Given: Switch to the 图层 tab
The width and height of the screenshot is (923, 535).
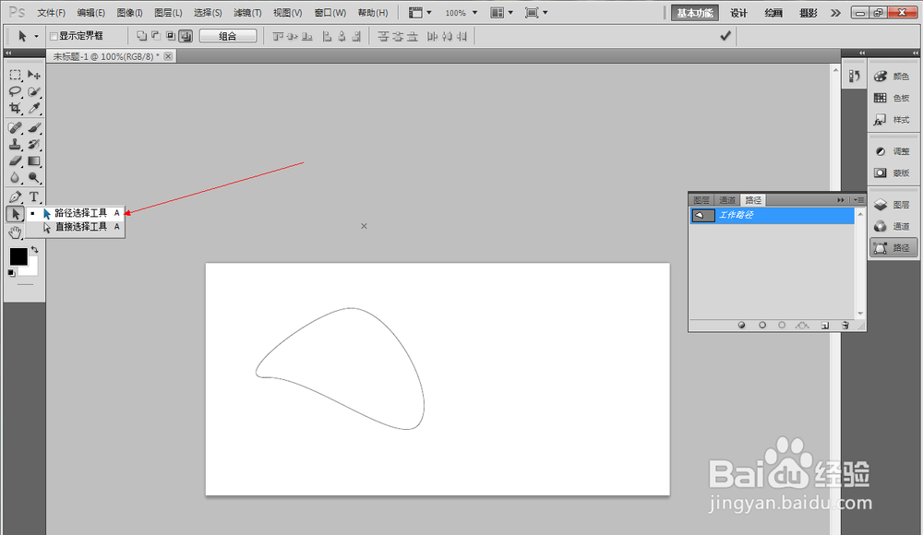Looking at the screenshot, I should [x=701, y=200].
